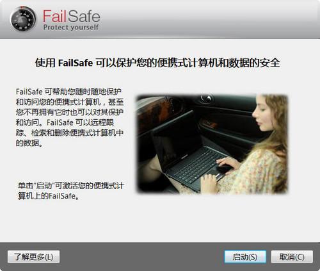
Task: Click the combination-lock dial logo icon
Action: point(23,19)
